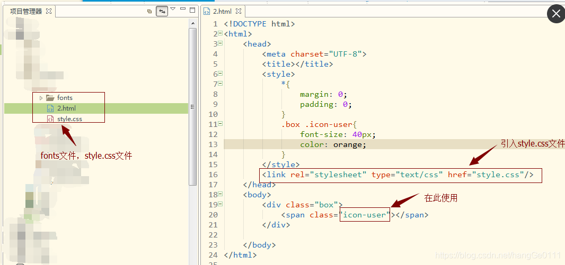The height and width of the screenshot is (265, 565).
Task: Click the "icon-user" class value on line 20
Action: tap(365, 215)
